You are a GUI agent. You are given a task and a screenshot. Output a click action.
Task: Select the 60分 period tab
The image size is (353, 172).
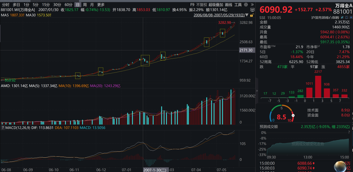point(68,5)
